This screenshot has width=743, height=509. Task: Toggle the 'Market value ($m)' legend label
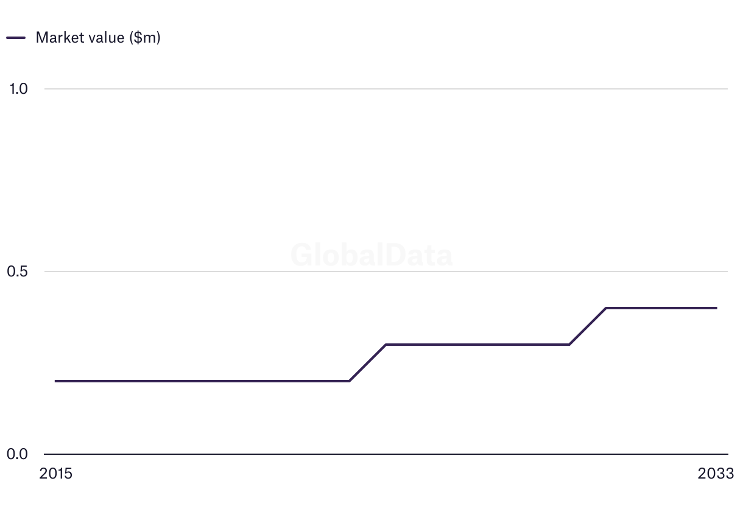pos(97,37)
